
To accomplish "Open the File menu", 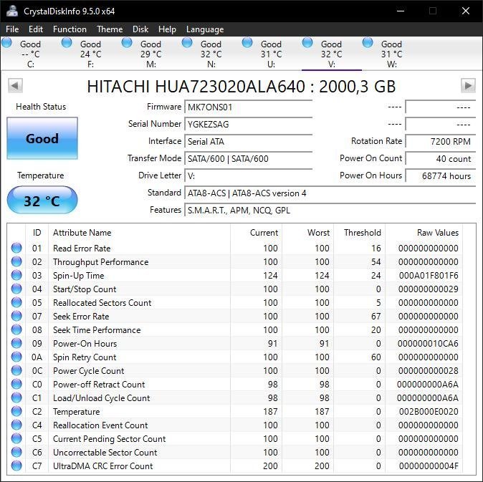I will click(12, 29).
